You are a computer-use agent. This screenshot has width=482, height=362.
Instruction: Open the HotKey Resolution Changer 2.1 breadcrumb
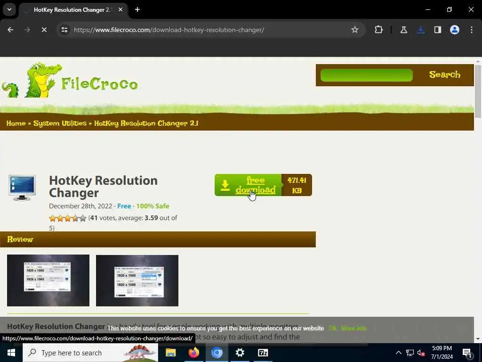[x=146, y=123]
